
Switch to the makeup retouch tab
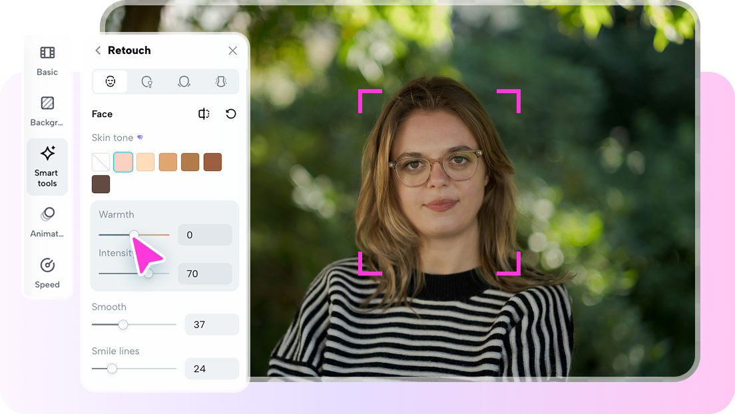click(146, 82)
